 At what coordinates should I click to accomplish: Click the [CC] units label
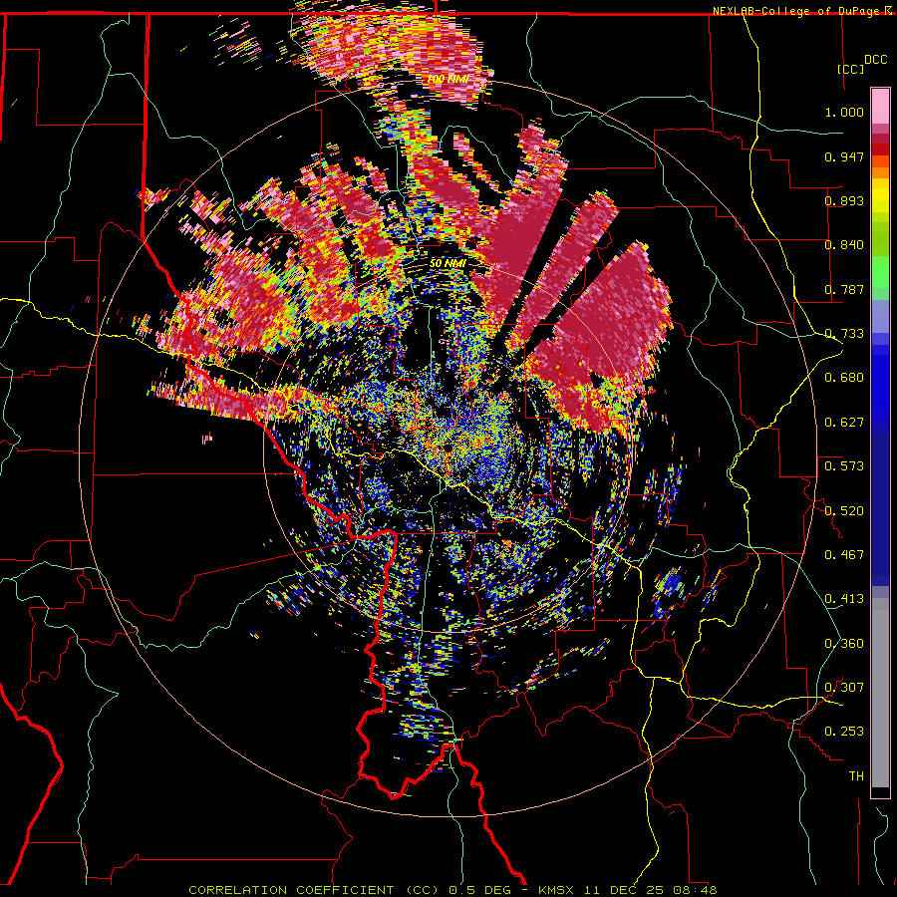tap(850, 69)
